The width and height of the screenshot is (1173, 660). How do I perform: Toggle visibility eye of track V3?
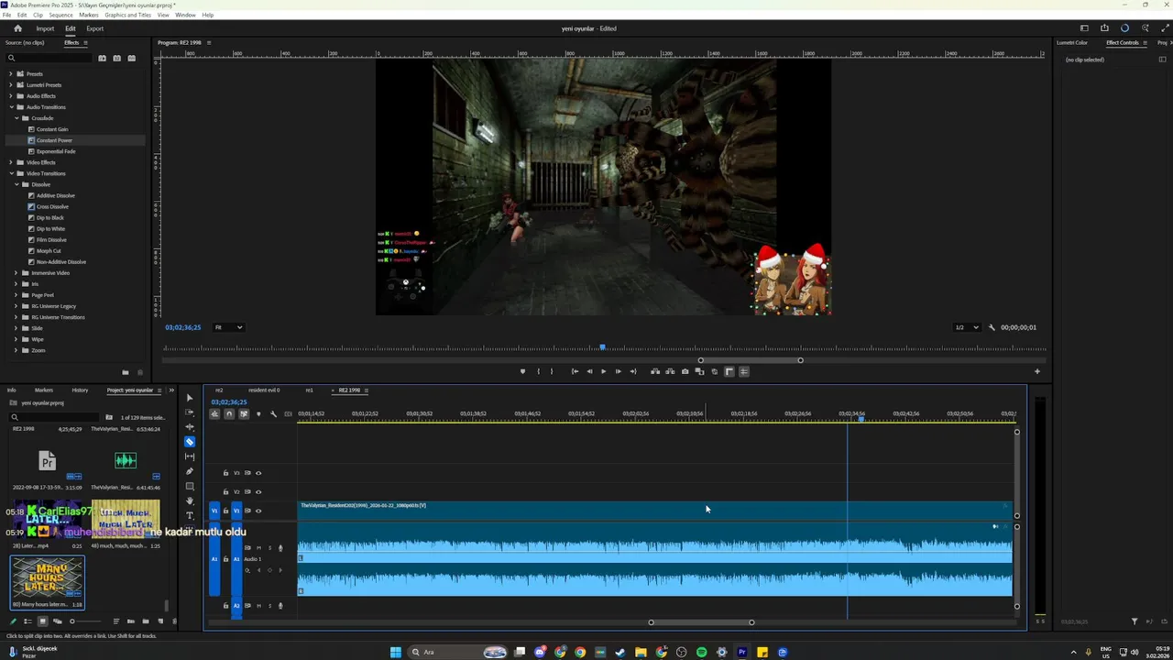(x=258, y=473)
